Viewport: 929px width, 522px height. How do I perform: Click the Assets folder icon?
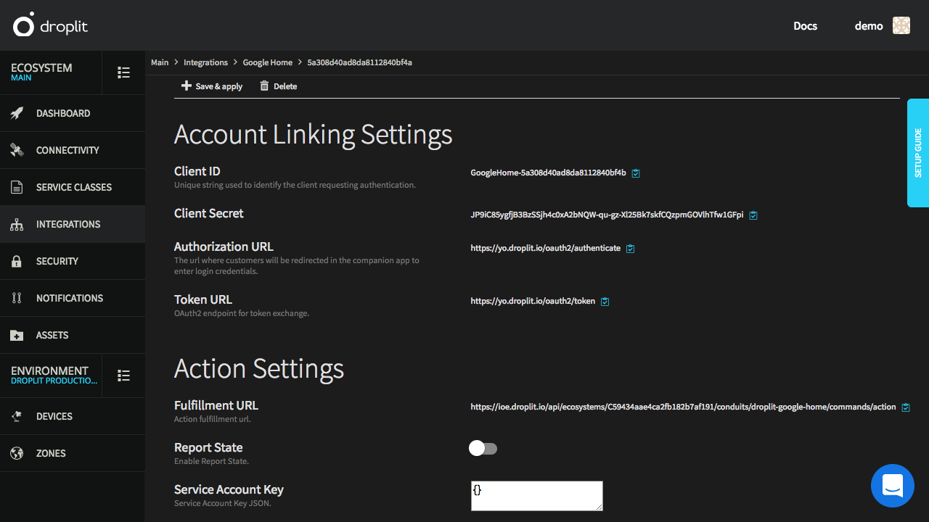pos(17,335)
